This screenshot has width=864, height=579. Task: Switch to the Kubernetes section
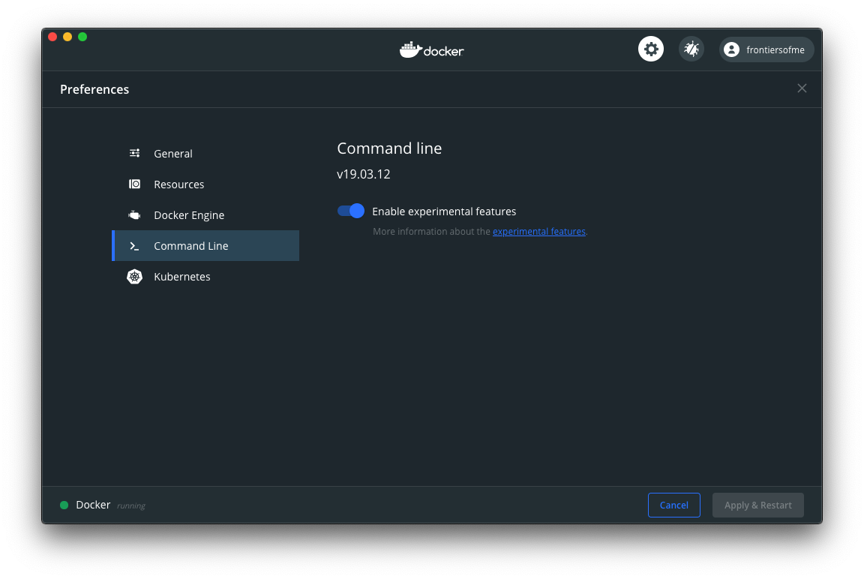181,276
